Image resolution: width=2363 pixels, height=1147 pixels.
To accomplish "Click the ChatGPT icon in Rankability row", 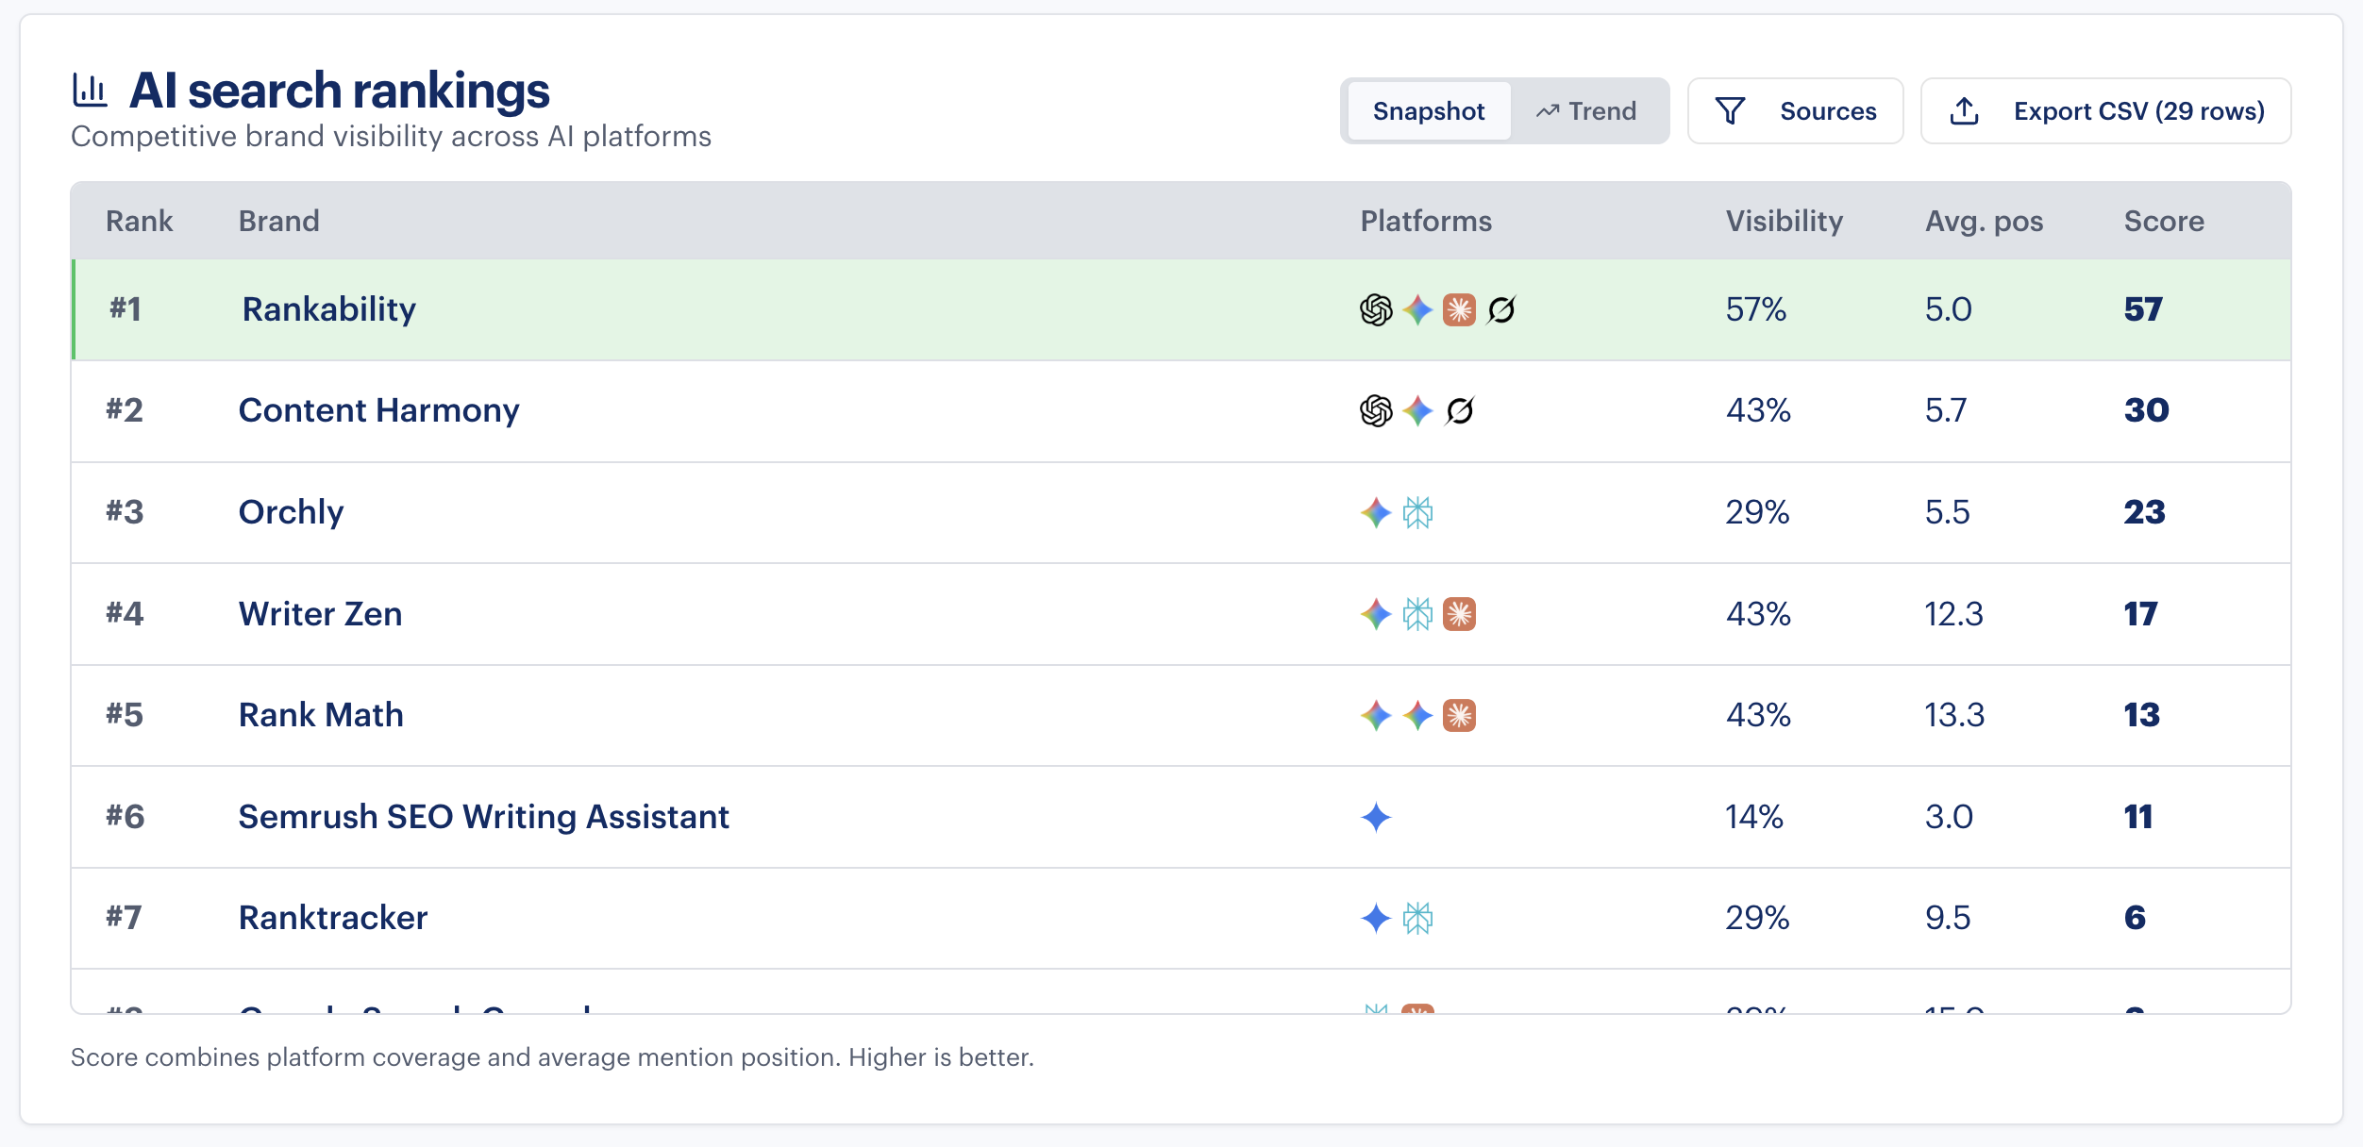I will (1376, 309).
